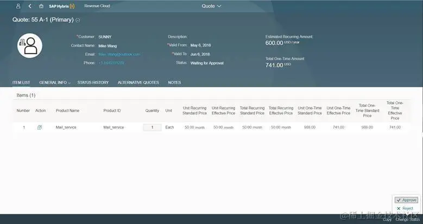The width and height of the screenshot is (423, 224).
Task: Switch to the Item List tab
Action: (21, 82)
